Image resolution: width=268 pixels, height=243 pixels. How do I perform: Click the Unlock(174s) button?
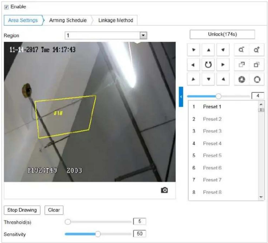[222, 34]
